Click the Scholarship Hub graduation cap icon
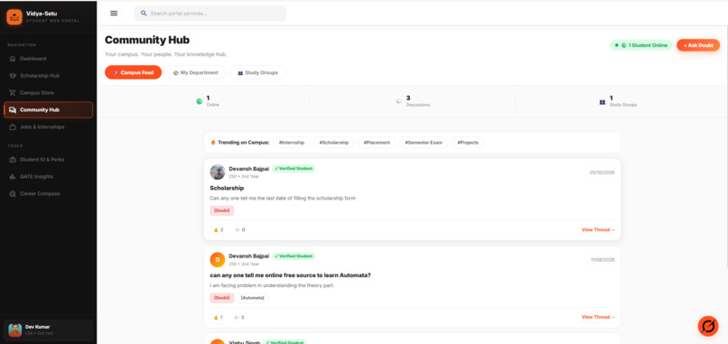The width and height of the screenshot is (728, 344). click(x=13, y=76)
